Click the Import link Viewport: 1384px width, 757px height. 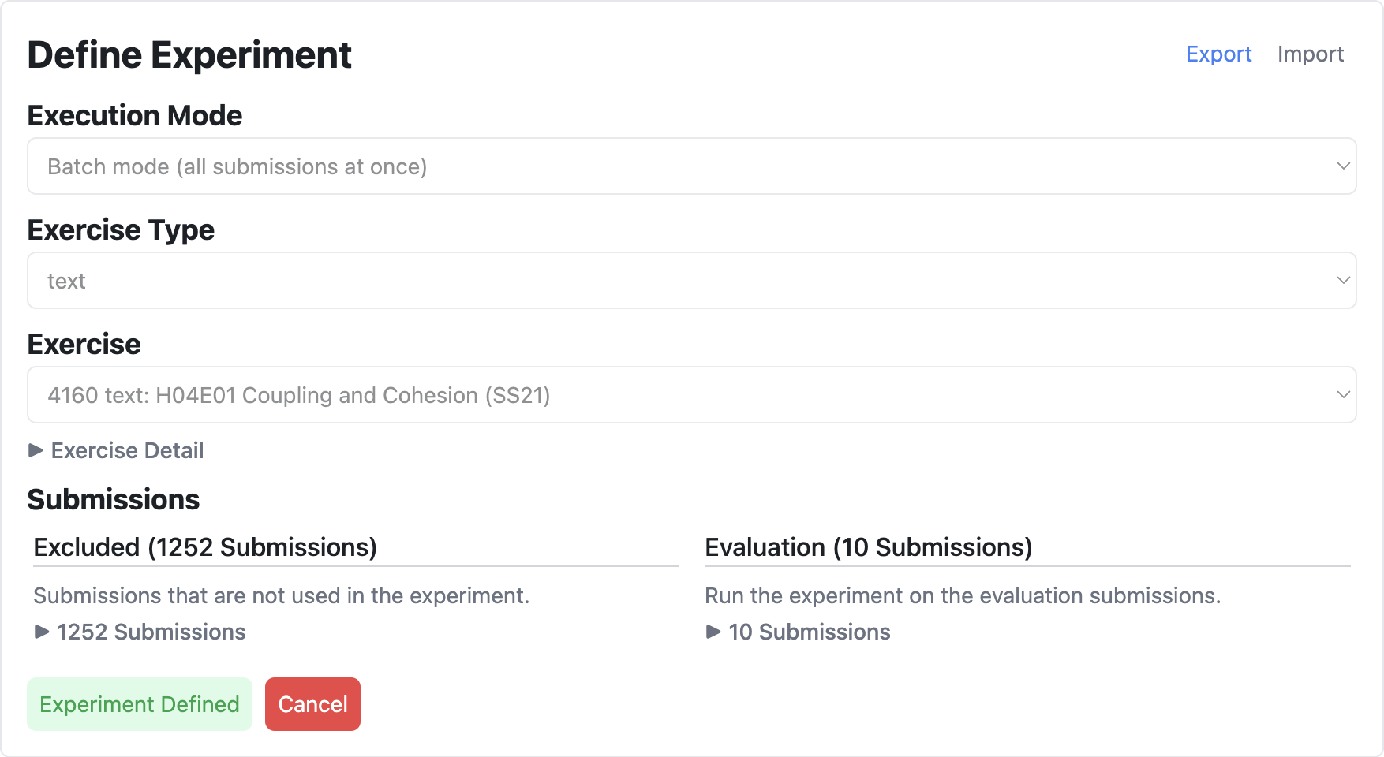[1311, 54]
